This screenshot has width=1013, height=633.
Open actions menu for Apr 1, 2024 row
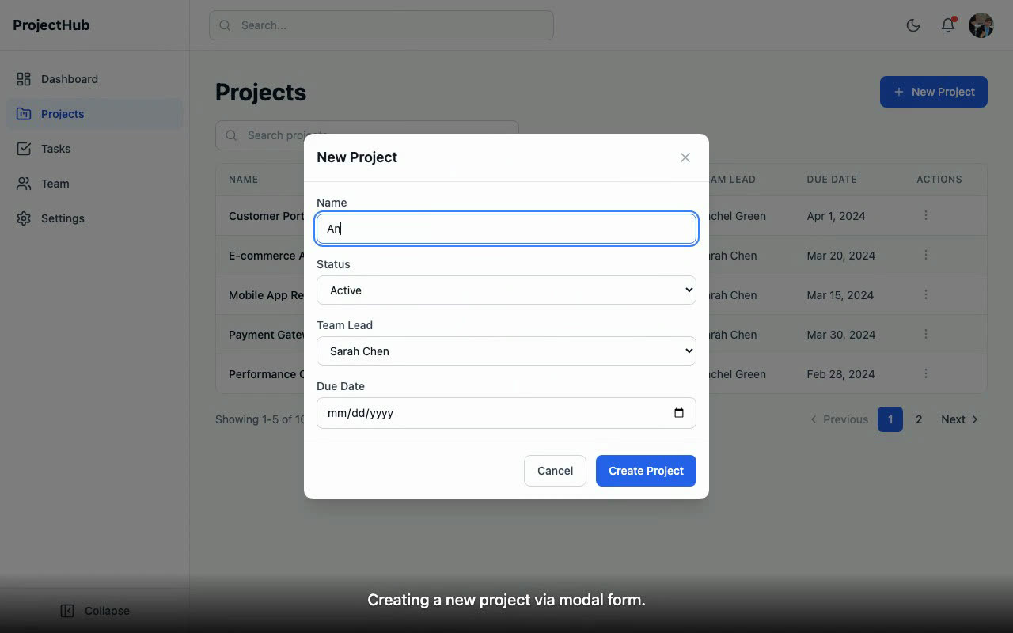(x=926, y=215)
